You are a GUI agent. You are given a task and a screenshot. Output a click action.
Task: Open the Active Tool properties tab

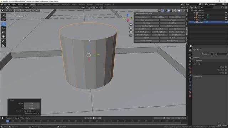190,50
